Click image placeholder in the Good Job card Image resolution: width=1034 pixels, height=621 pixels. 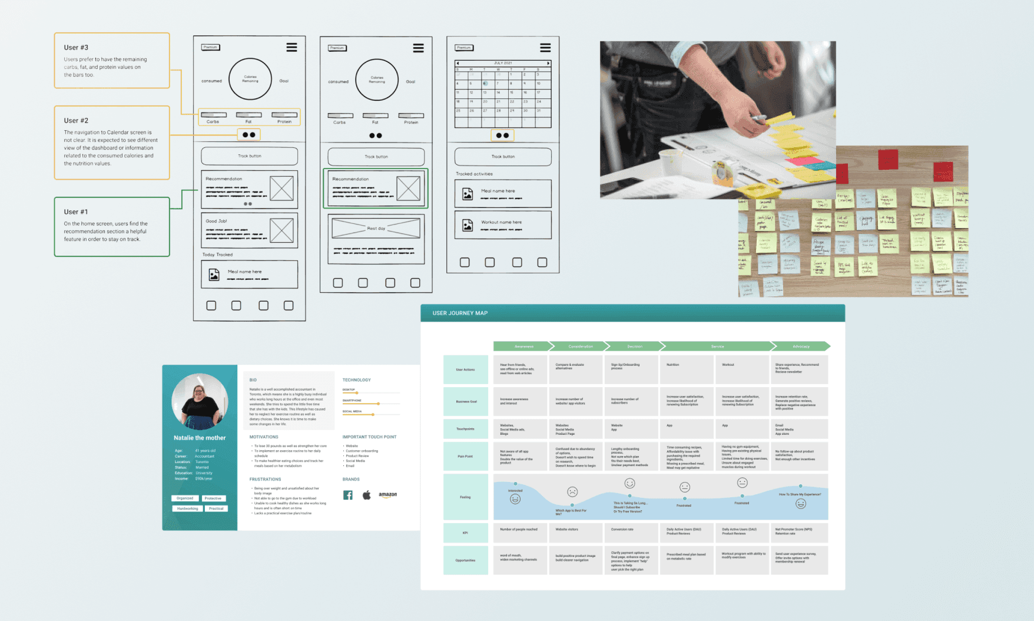click(281, 230)
